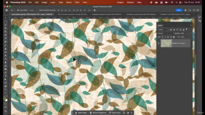The width and height of the screenshot is (205, 115).
Task: Open the Opacity slider arrow
Action: point(186,33)
